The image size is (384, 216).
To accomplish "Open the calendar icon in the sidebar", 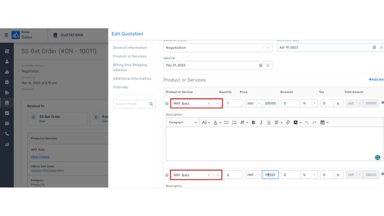I will pos(7,123).
